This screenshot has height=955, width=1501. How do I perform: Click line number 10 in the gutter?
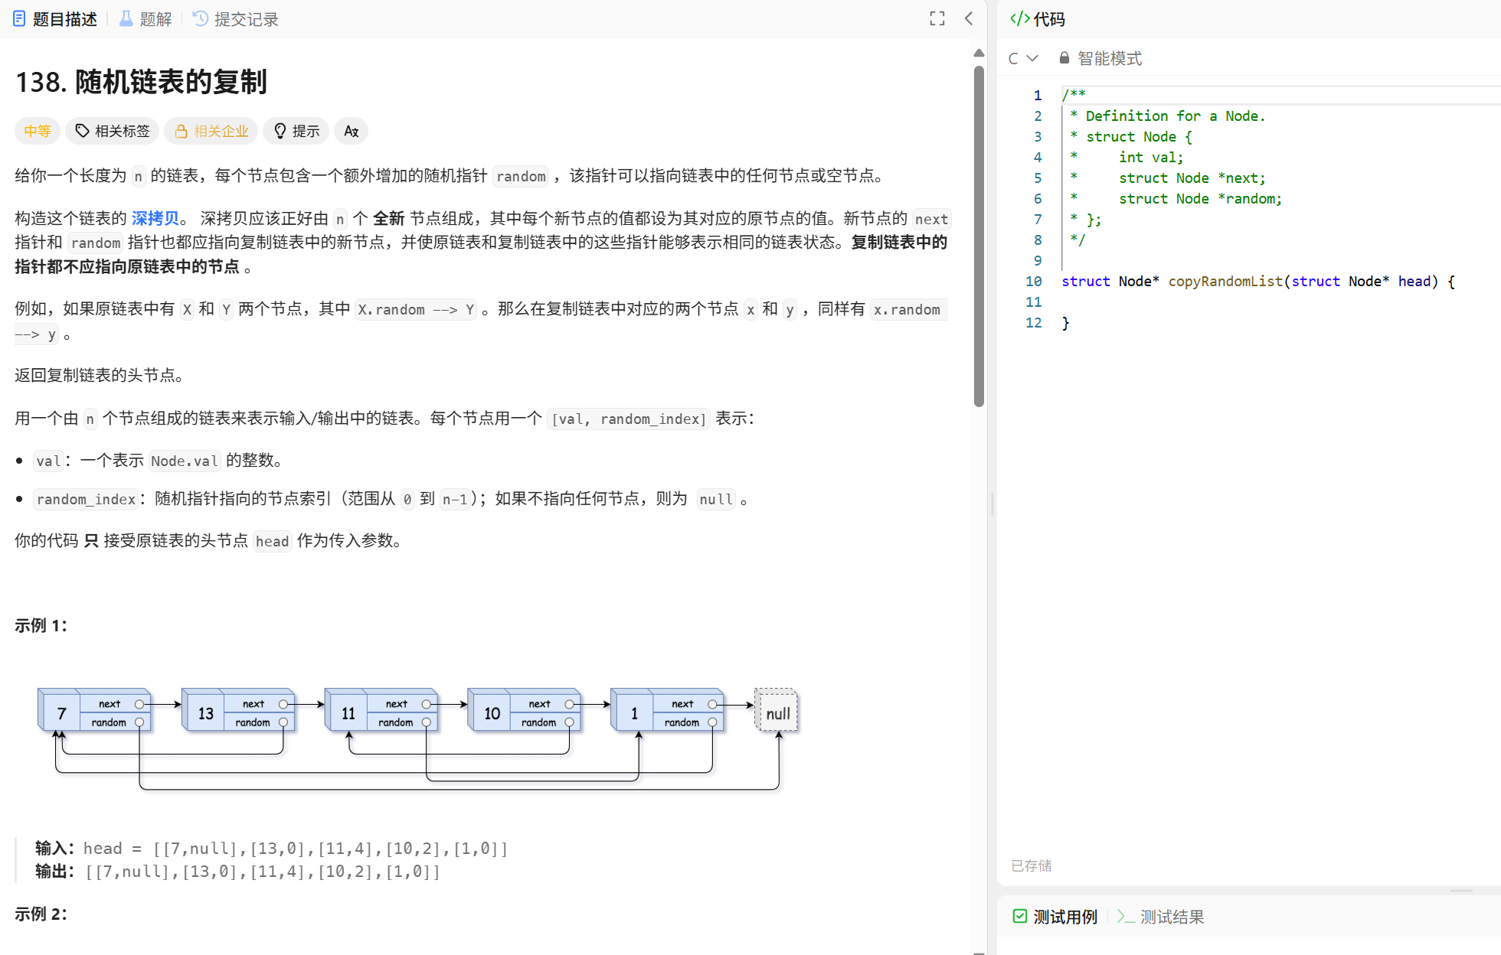pos(1034,282)
